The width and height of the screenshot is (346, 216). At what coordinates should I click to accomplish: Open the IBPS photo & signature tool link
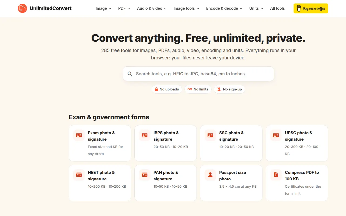[x=165, y=143]
